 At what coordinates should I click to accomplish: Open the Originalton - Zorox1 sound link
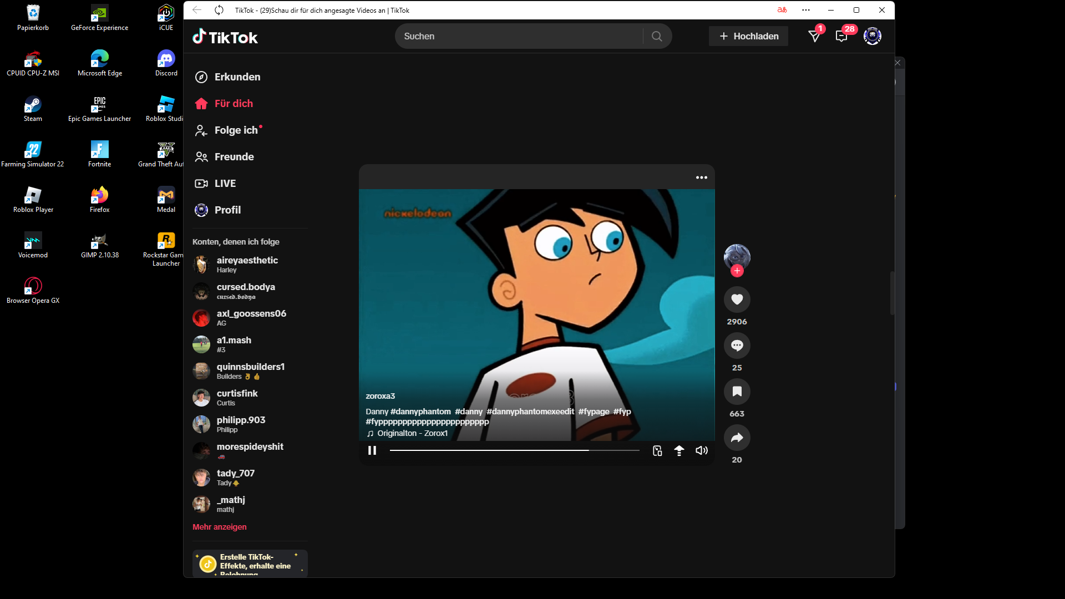pos(407,433)
